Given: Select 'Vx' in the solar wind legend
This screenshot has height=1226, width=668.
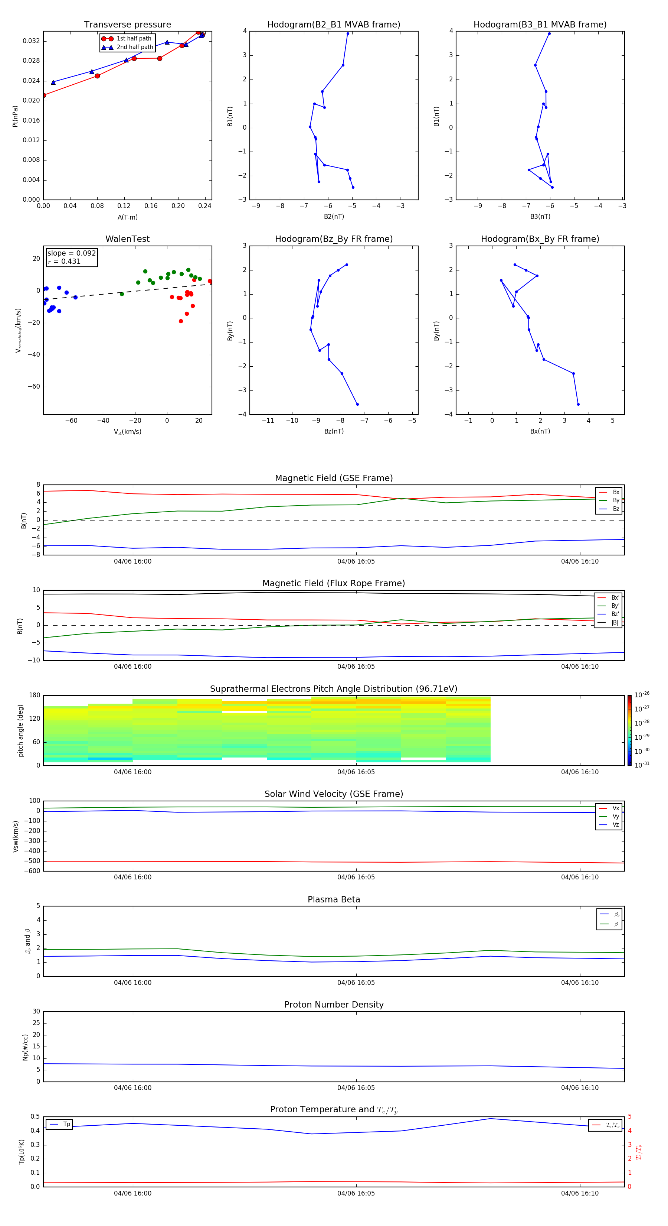Looking at the screenshot, I should point(609,808).
